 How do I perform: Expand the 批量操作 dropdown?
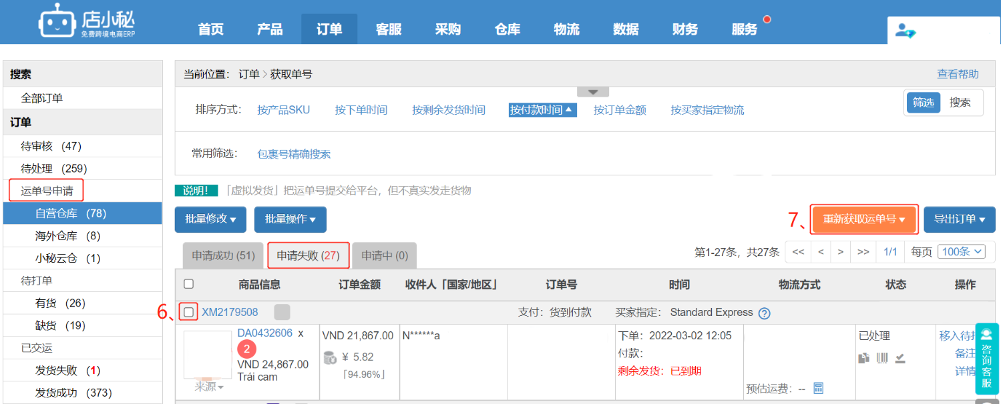[x=290, y=219]
